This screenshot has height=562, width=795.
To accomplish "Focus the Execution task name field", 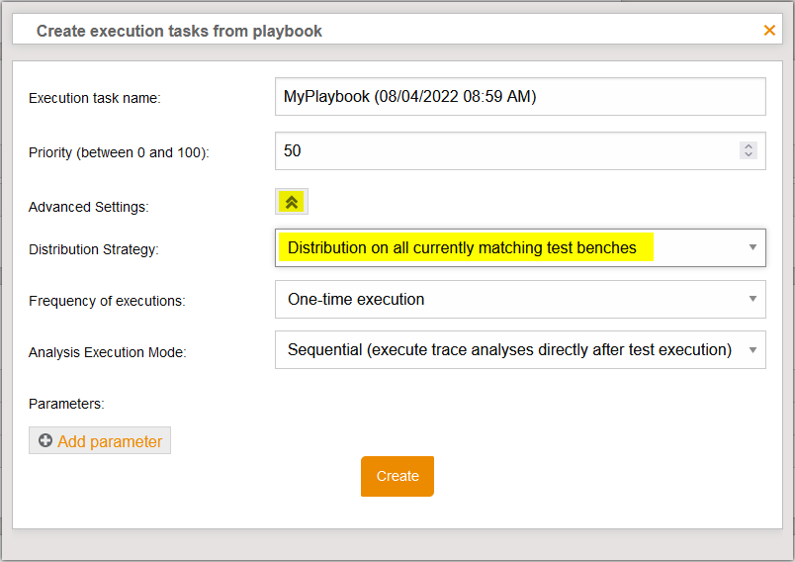I will pyautogui.click(x=520, y=97).
